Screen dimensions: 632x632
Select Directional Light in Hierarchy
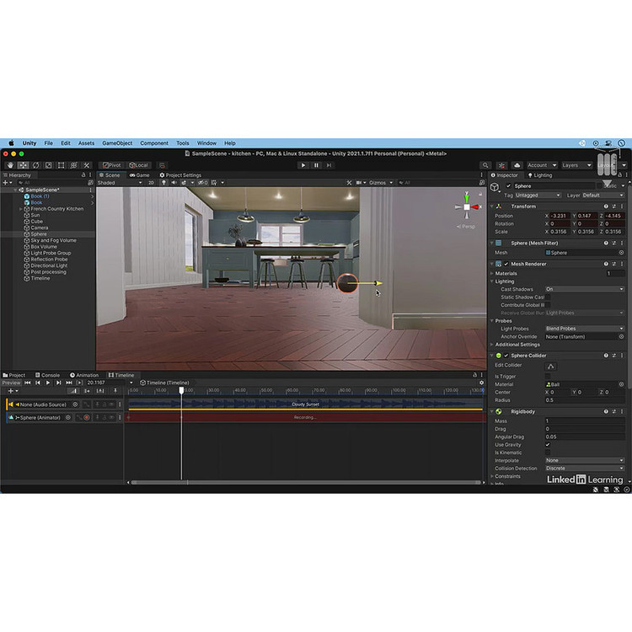[x=49, y=265]
